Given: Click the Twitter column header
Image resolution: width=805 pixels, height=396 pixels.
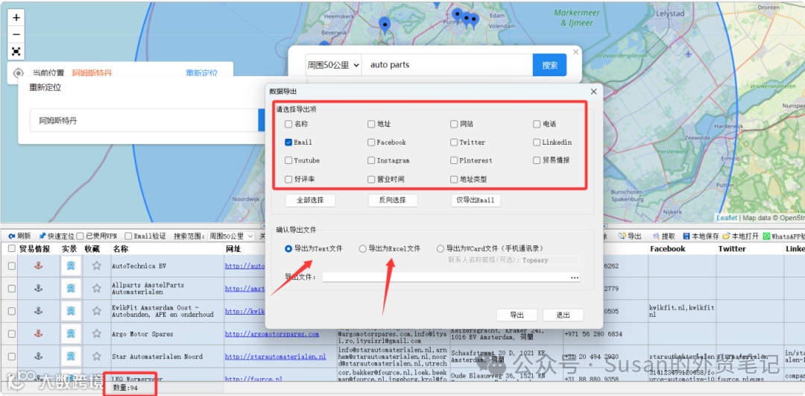Looking at the screenshot, I should (732, 248).
